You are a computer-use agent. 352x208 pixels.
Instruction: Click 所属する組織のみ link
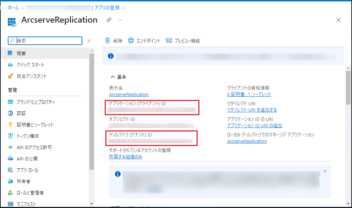126,157
